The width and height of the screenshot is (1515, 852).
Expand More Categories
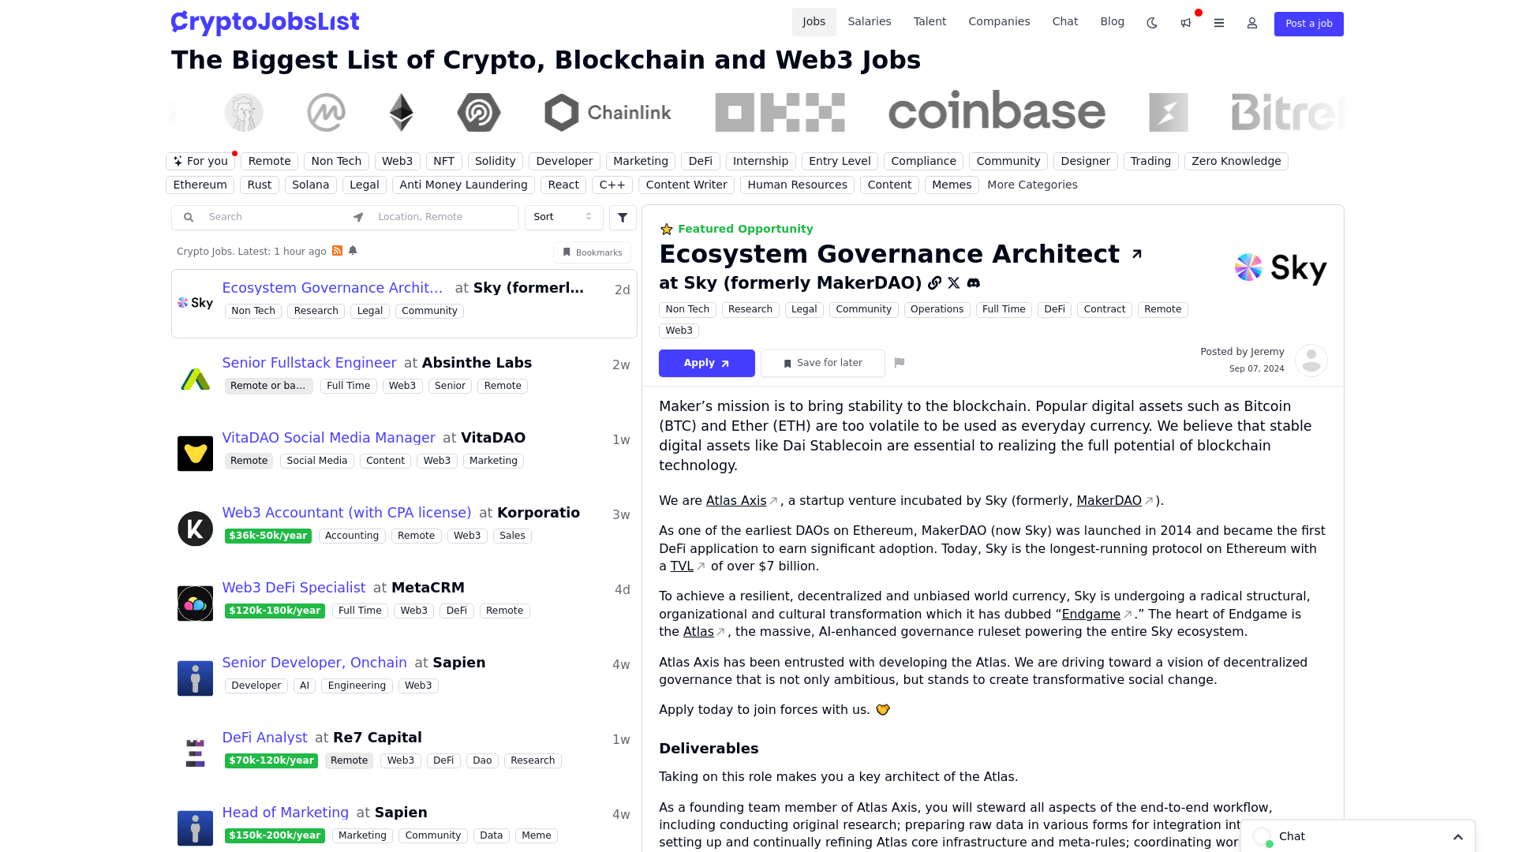pos(1032,185)
